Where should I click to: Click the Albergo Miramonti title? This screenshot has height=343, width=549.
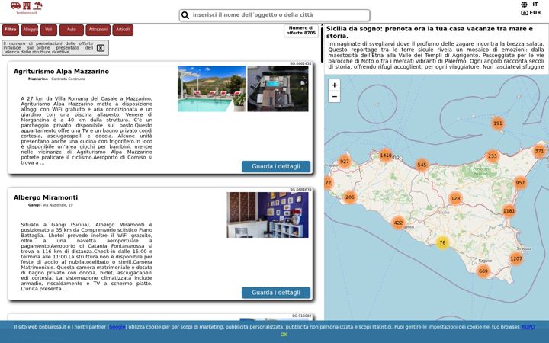pyautogui.click(x=46, y=197)
